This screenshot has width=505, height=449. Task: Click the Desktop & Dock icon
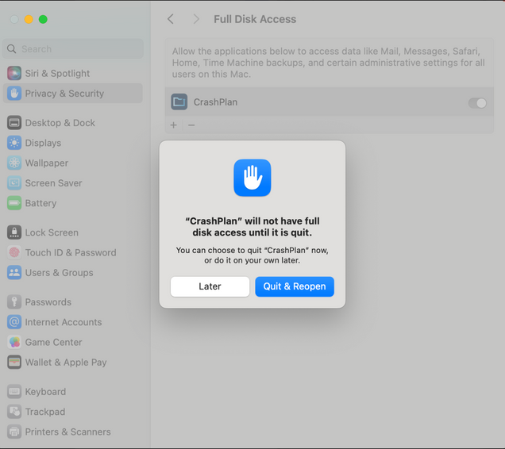(14, 123)
